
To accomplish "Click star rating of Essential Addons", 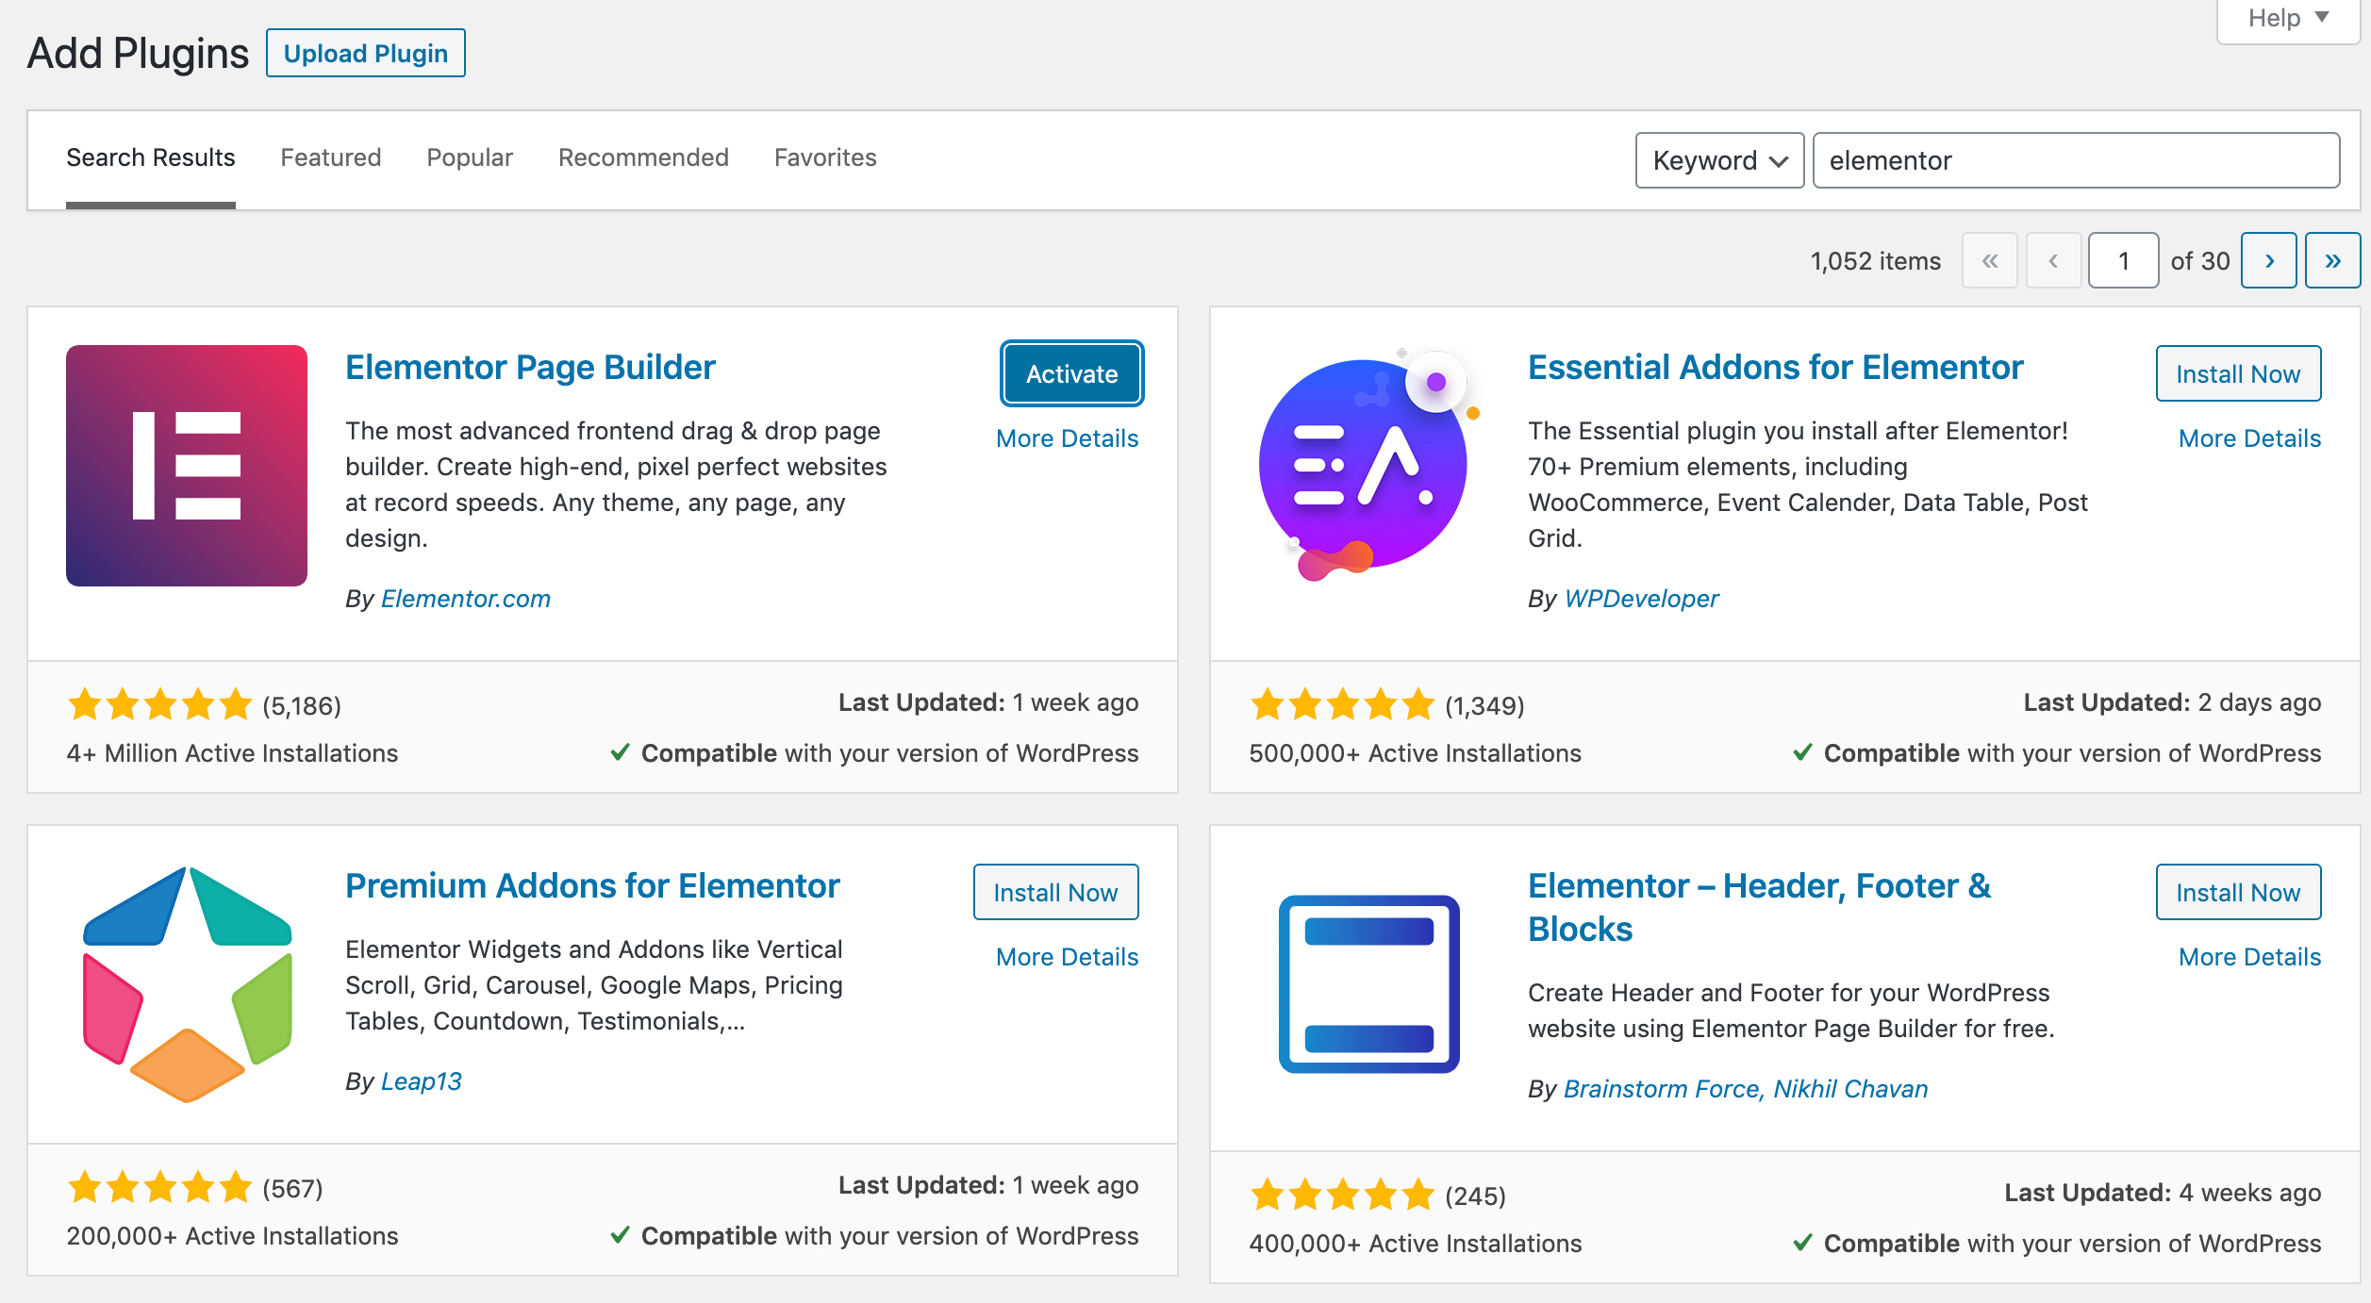I will [1342, 705].
